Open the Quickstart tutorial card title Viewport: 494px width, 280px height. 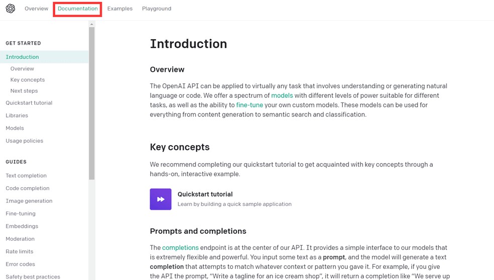pos(205,194)
